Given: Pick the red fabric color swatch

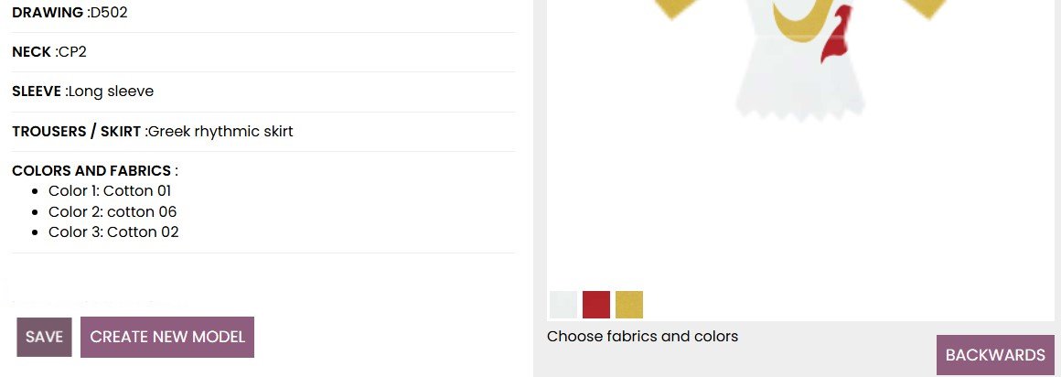Looking at the screenshot, I should (x=596, y=304).
